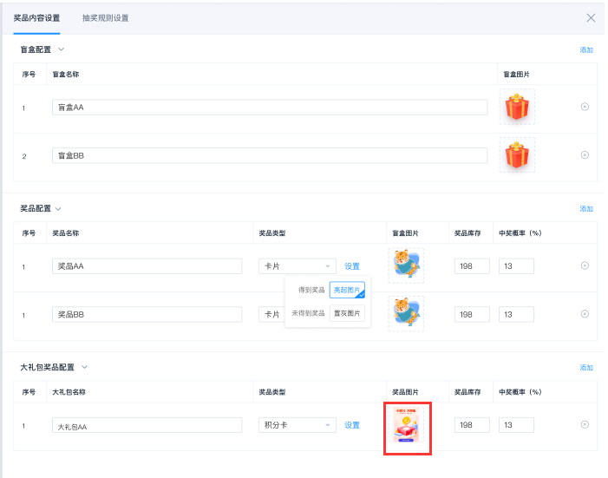
Task: Delete the 大礼包AA row with the circle-x icon
Action: (x=584, y=424)
